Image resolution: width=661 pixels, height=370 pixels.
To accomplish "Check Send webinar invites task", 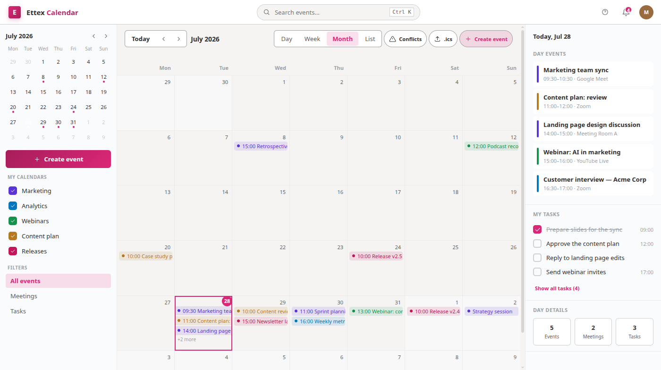I will coord(537,272).
